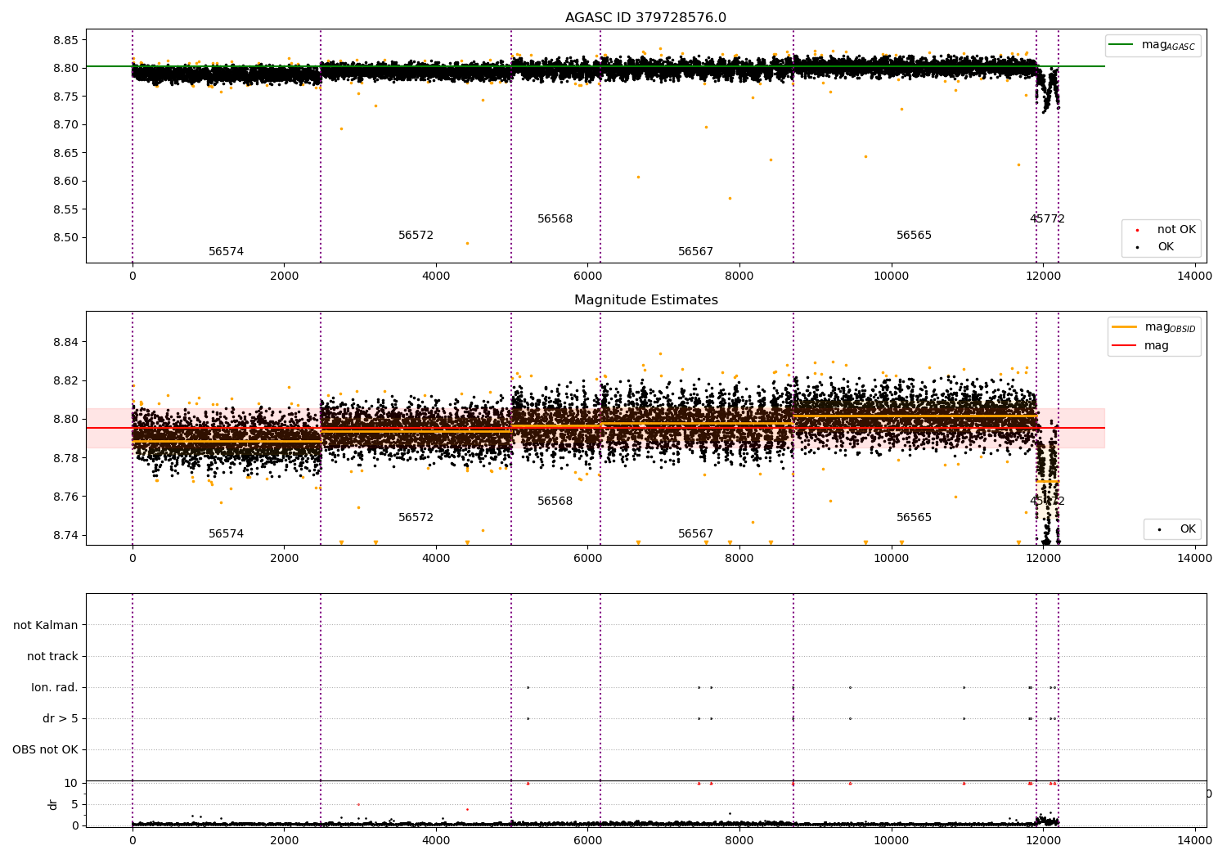Screen dimensions: 1227x859
Task: Click obsid label 56567 in Magnitude Estimates plot
Action: (x=695, y=534)
